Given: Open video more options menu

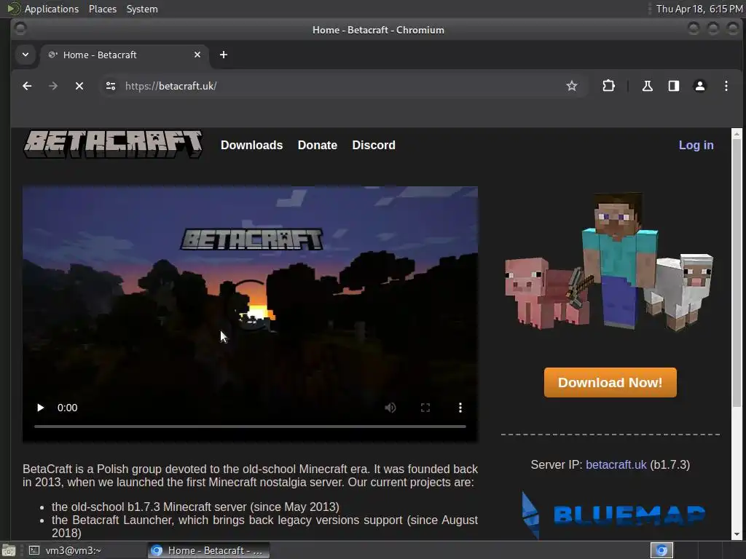Looking at the screenshot, I should (x=460, y=408).
